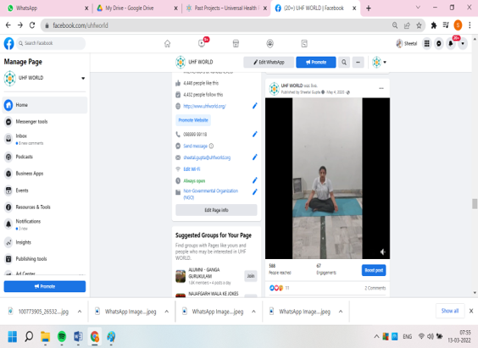
Task: Open page header more options button
Action: click(358, 62)
